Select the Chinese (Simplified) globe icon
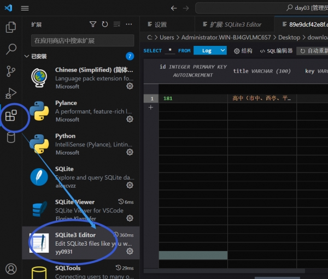The image size is (328, 279). [39, 78]
